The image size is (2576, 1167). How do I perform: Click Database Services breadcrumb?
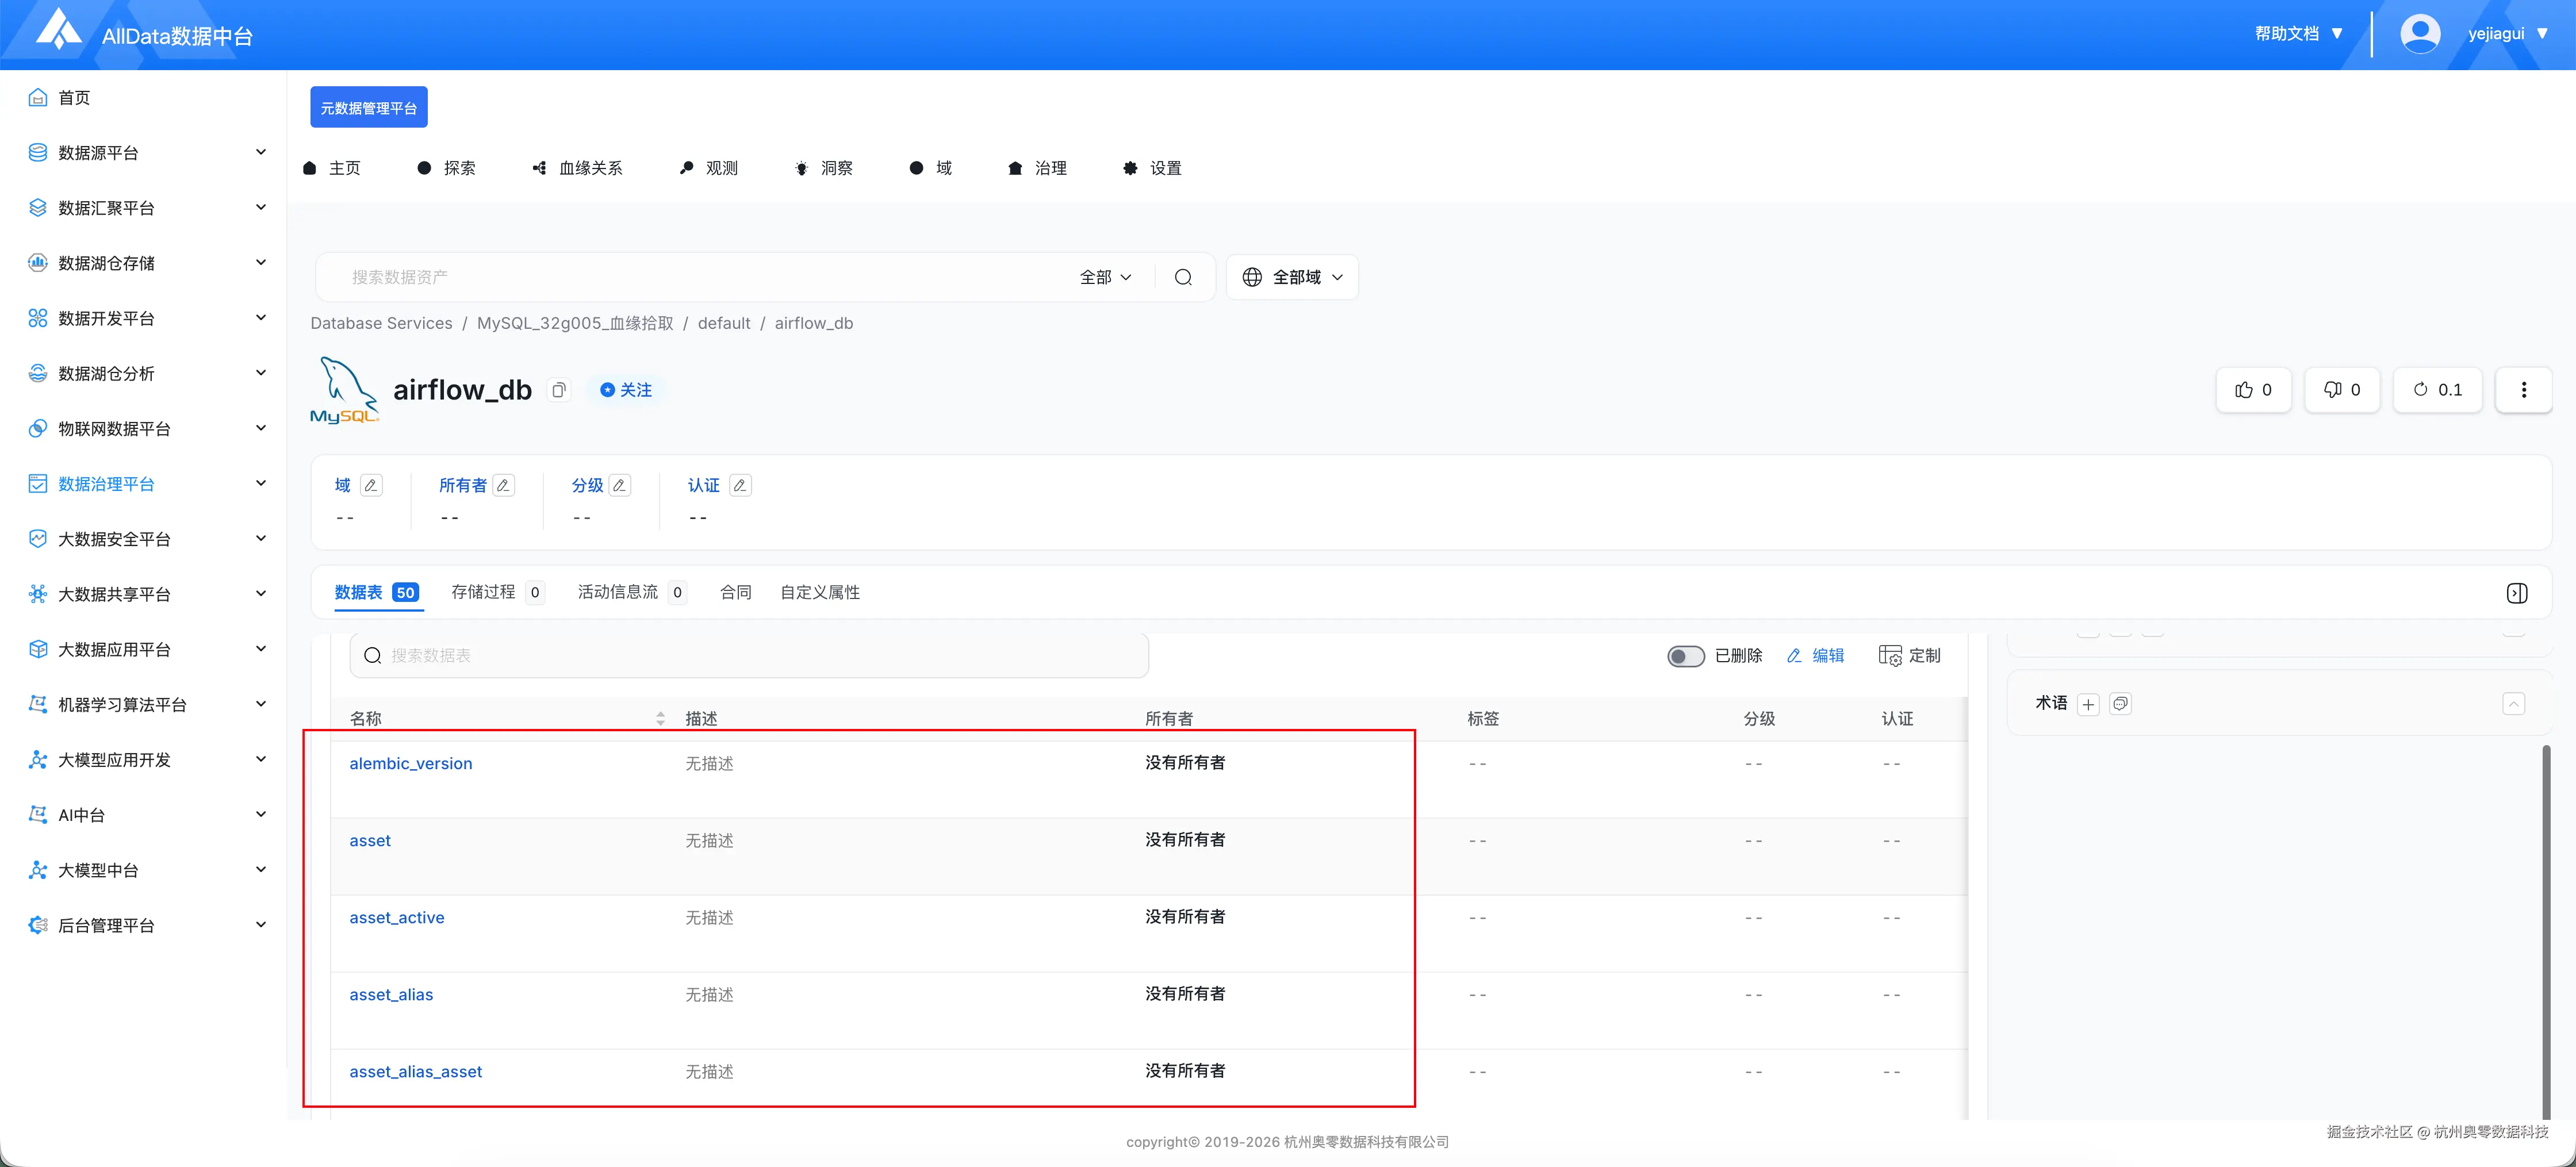tap(381, 324)
